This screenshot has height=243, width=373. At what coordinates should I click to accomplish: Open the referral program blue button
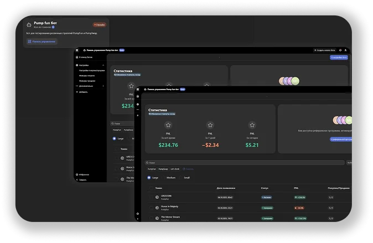pyautogui.click(x=341, y=139)
